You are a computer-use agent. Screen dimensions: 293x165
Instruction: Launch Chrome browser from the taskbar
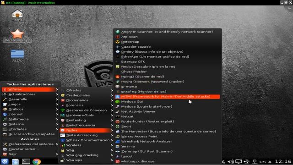click(x=37, y=161)
